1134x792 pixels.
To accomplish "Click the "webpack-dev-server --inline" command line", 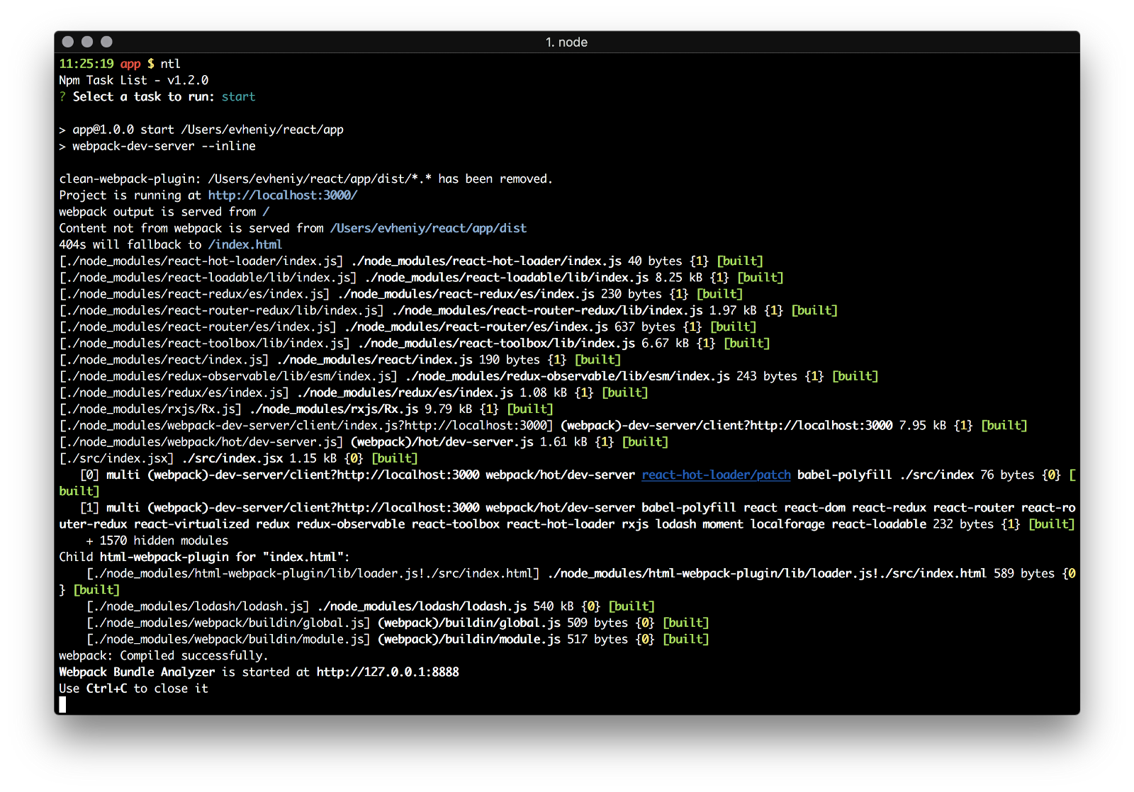I will tap(163, 146).
